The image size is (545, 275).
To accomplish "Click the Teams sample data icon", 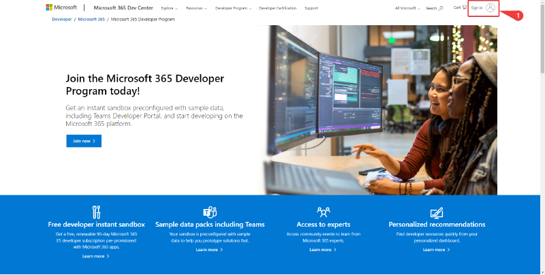I will [x=210, y=212].
